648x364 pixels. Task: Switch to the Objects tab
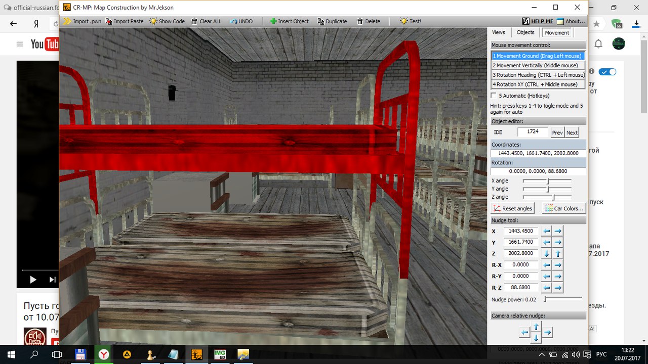pyautogui.click(x=525, y=32)
